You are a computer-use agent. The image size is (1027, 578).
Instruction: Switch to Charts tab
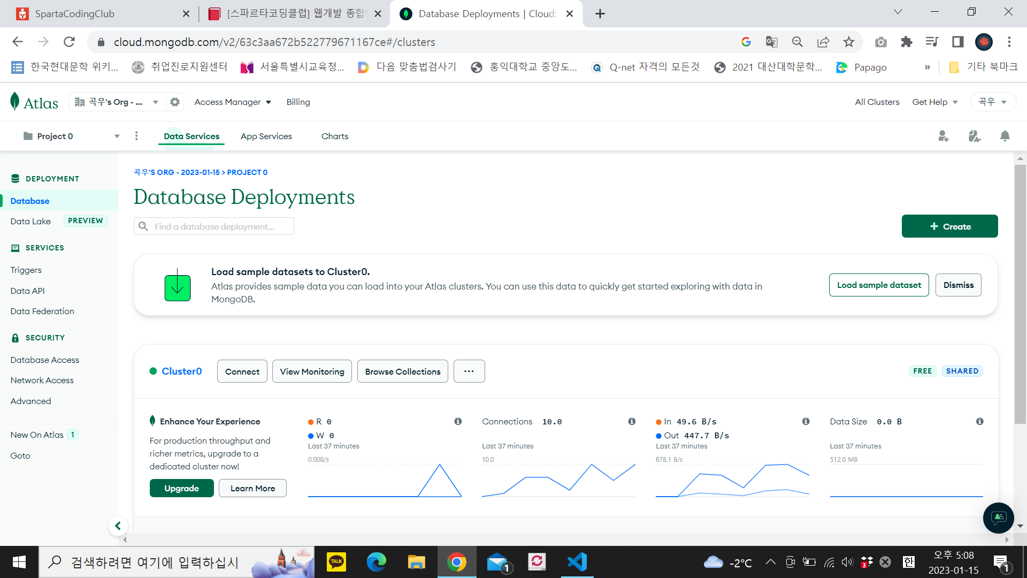[x=335, y=136]
